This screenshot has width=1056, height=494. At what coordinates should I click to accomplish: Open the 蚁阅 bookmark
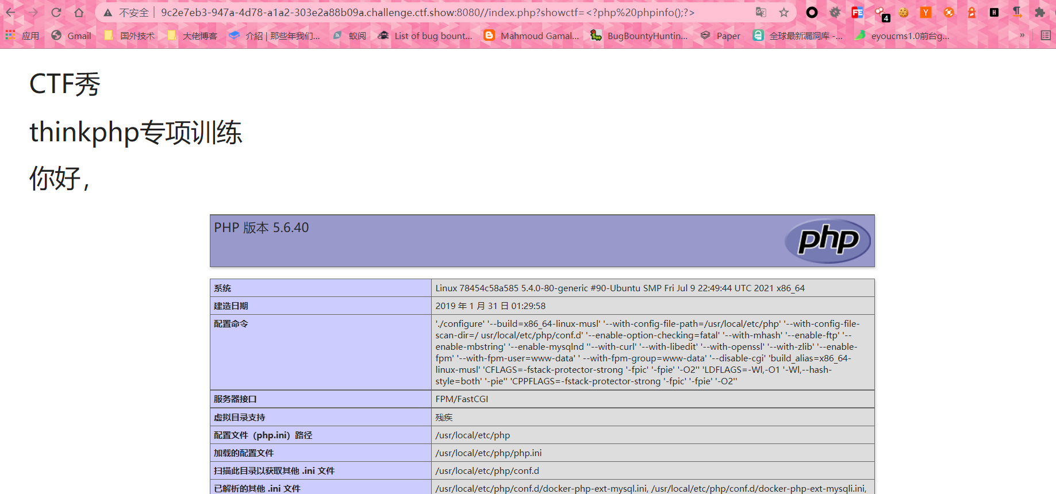point(350,36)
